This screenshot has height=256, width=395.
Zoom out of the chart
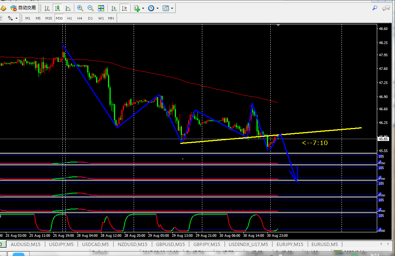pos(90,8)
